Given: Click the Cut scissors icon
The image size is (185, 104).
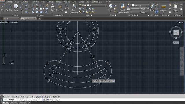Looking at the screenshot, I should 181,5.
